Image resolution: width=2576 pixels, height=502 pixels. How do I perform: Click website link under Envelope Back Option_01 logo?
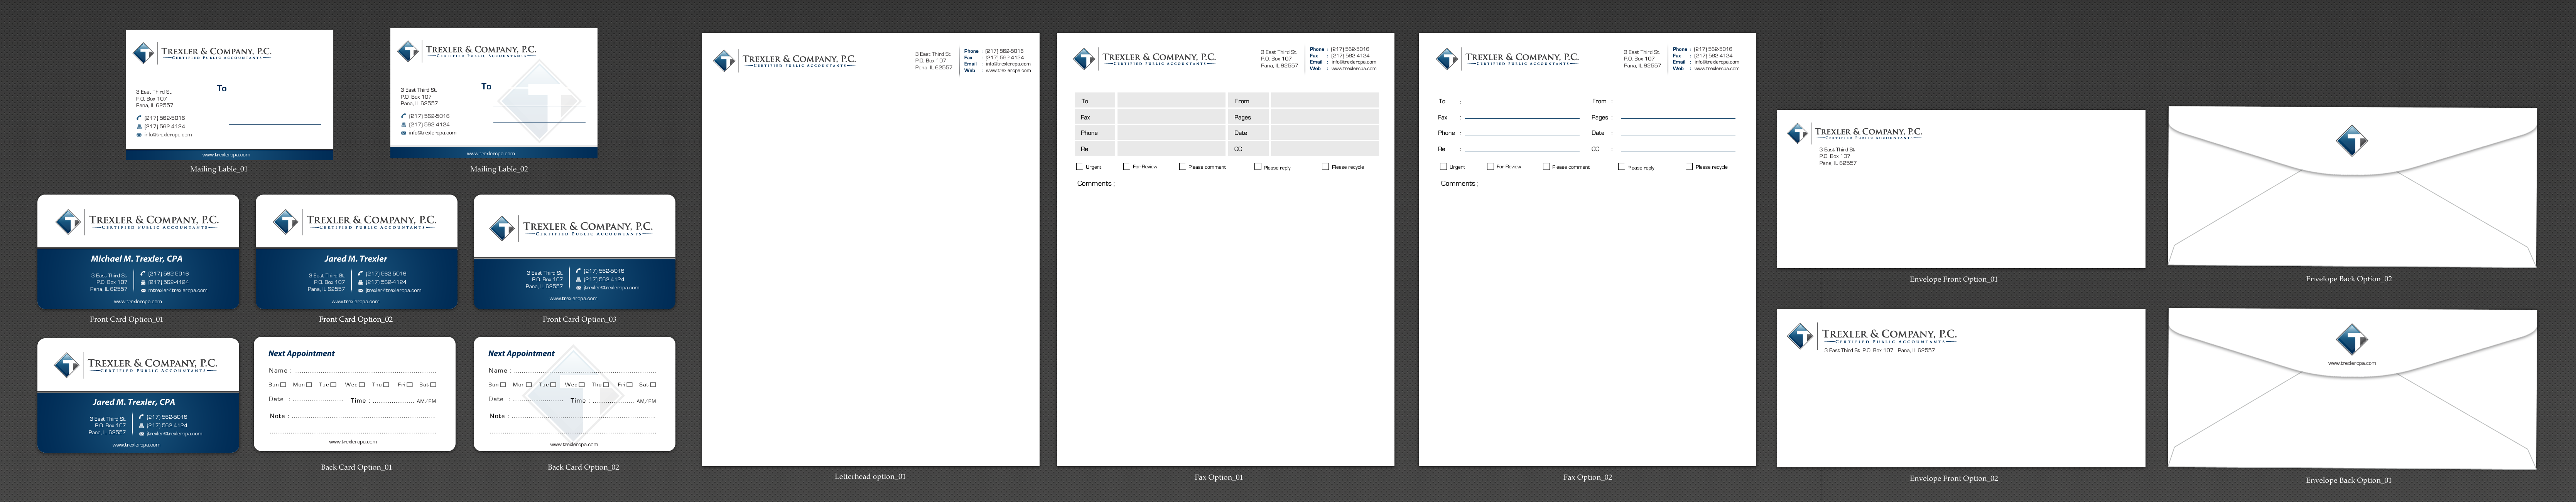2351,363
